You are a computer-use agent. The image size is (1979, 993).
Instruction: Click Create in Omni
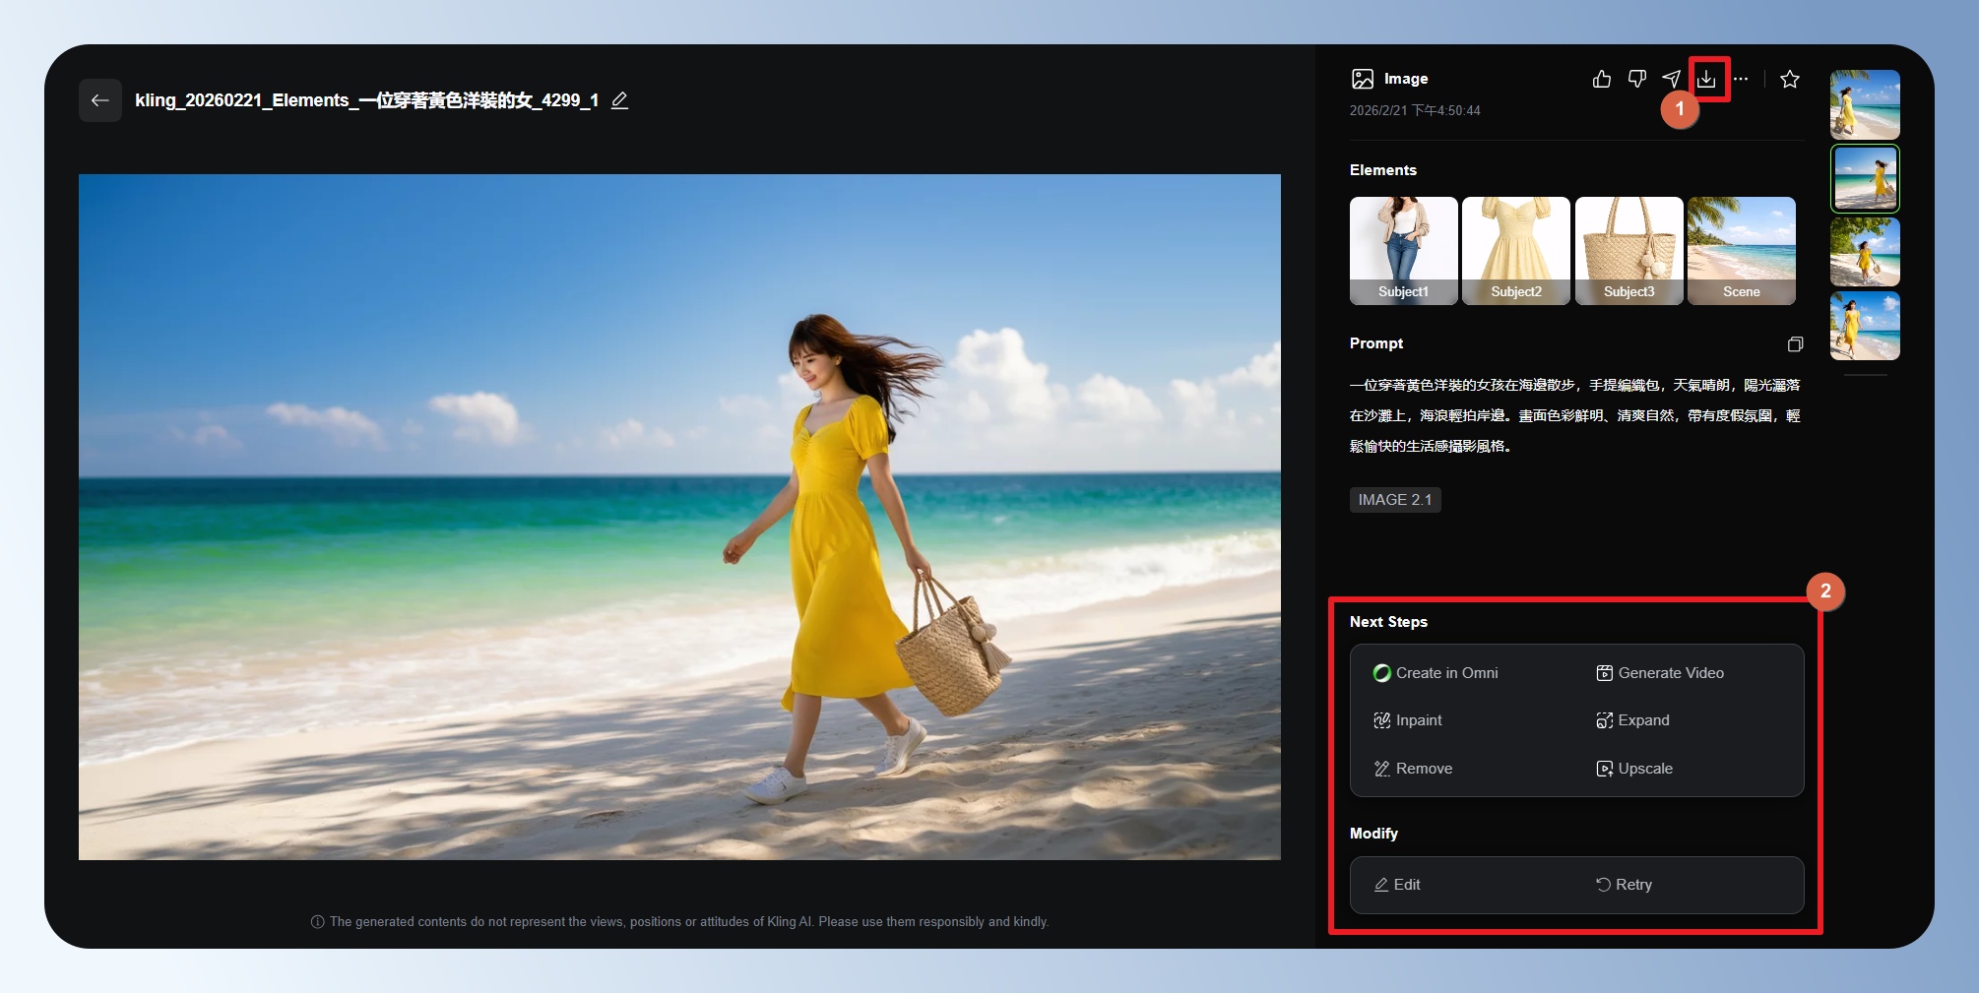point(1436,673)
